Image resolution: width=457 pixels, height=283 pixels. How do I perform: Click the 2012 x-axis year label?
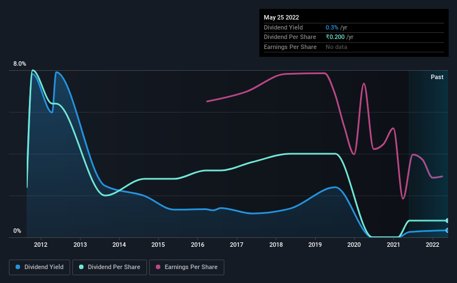[40, 245]
